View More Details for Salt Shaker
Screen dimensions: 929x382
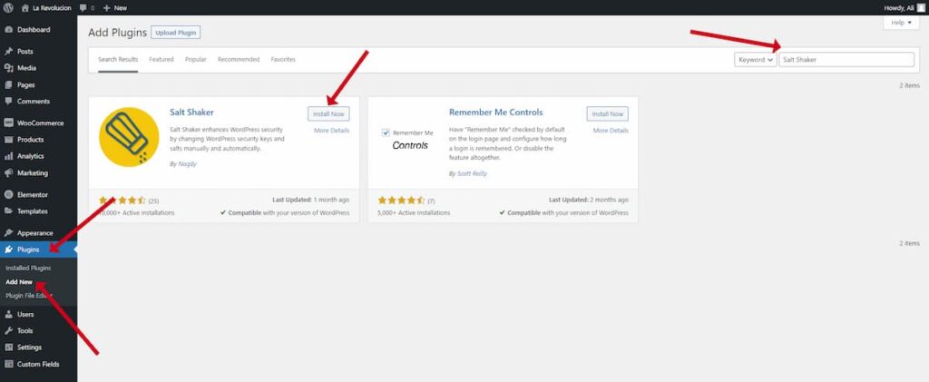point(332,131)
